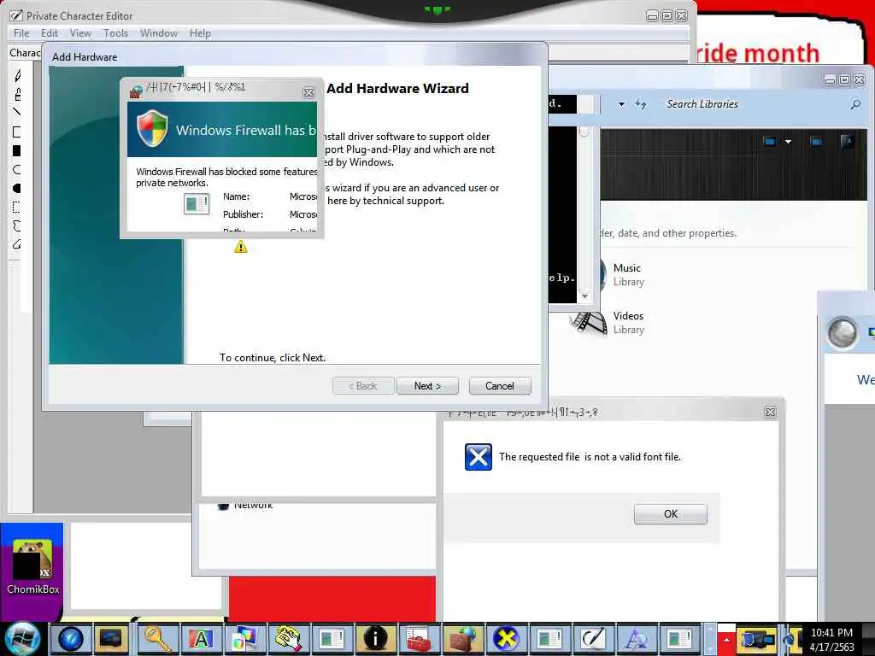Click the magnifier icon in Search Libraries
The height and width of the screenshot is (656, 875).
pyautogui.click(x=855, y=104)
